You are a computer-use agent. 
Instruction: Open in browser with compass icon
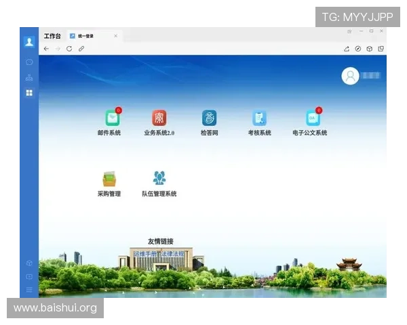pyautogui.click(x=358, y=49)
